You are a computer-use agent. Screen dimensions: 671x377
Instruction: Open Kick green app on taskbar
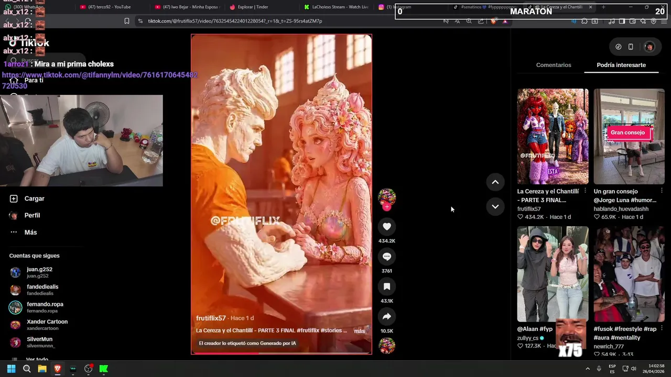(x=104, y=369)
